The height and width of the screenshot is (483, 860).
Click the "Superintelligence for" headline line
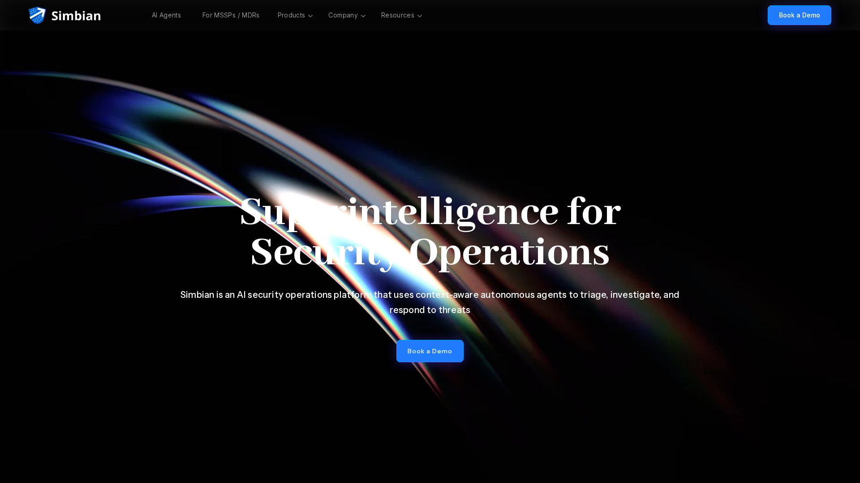(430, 212)
